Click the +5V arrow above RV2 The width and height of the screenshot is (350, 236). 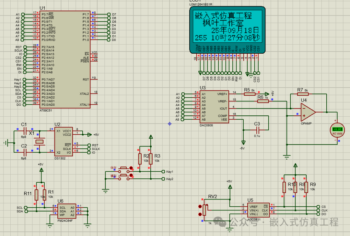pos(230,187)
